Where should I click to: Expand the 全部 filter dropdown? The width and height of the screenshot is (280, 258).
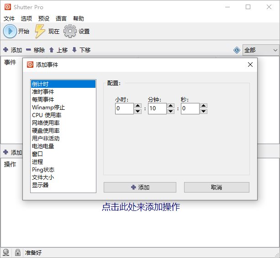coord(275,50)
